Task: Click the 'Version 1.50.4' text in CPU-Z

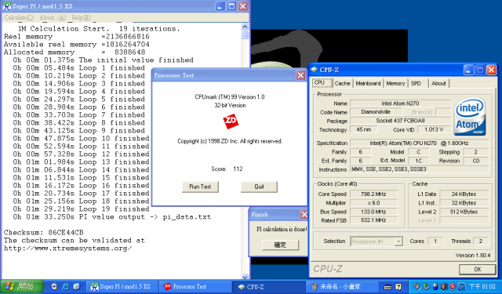Action: click(473, 256)
